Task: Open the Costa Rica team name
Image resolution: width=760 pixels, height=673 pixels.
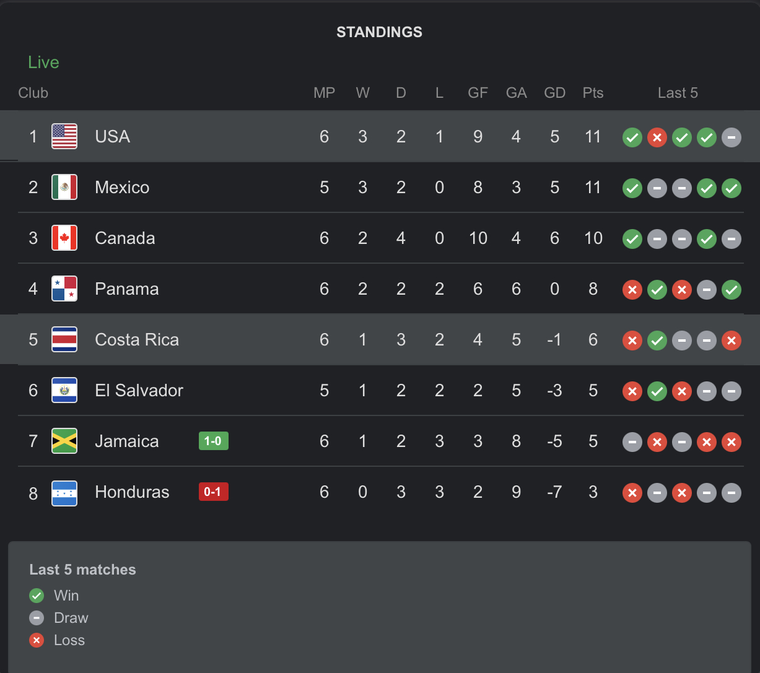Action: click(137, 339)
